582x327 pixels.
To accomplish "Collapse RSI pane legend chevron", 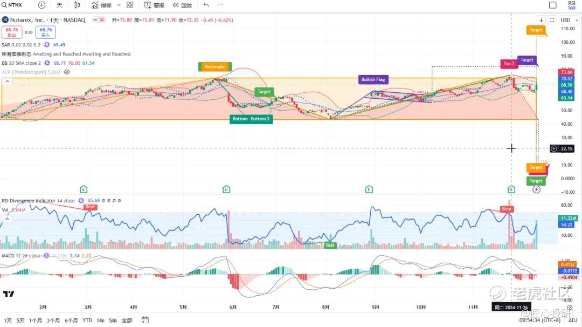I will 7,219.
